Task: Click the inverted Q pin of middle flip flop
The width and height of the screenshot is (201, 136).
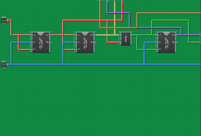Action: click(x=95, y=42)
